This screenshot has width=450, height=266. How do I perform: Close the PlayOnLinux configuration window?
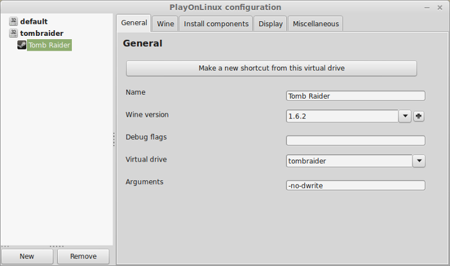click(440, 8)
